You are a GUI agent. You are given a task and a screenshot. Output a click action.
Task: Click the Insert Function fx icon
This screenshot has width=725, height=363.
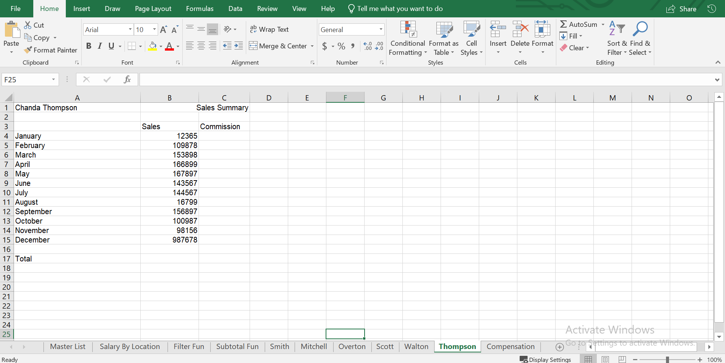point(127,79)
